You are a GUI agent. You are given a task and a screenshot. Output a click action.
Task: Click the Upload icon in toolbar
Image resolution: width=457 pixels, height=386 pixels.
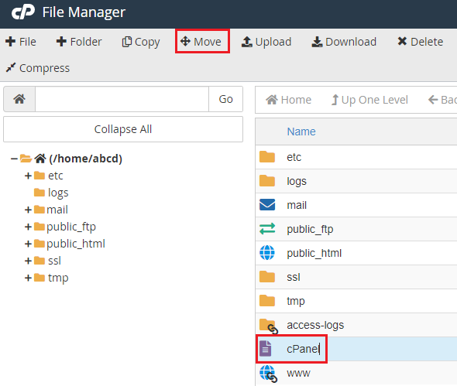[247, 42]
